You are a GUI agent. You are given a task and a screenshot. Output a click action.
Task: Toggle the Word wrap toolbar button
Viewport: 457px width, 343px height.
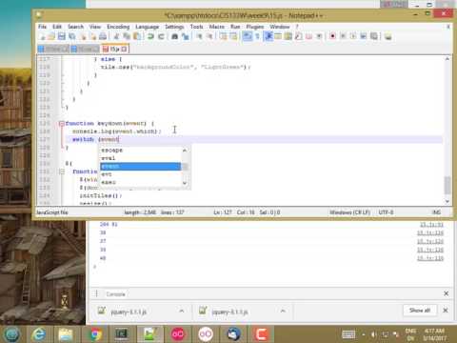point(247,36)
